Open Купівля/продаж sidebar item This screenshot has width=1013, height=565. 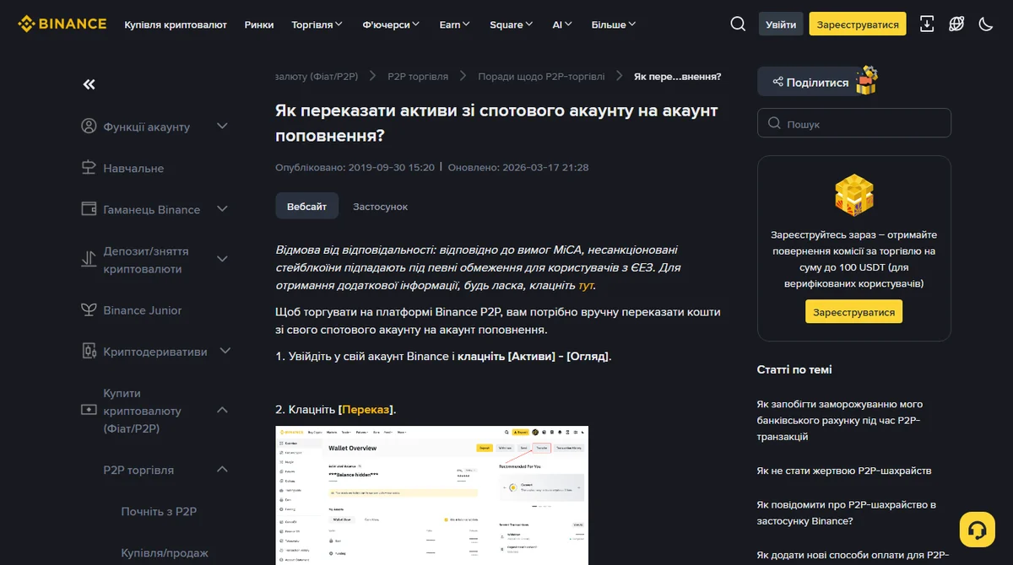[165, 552]
